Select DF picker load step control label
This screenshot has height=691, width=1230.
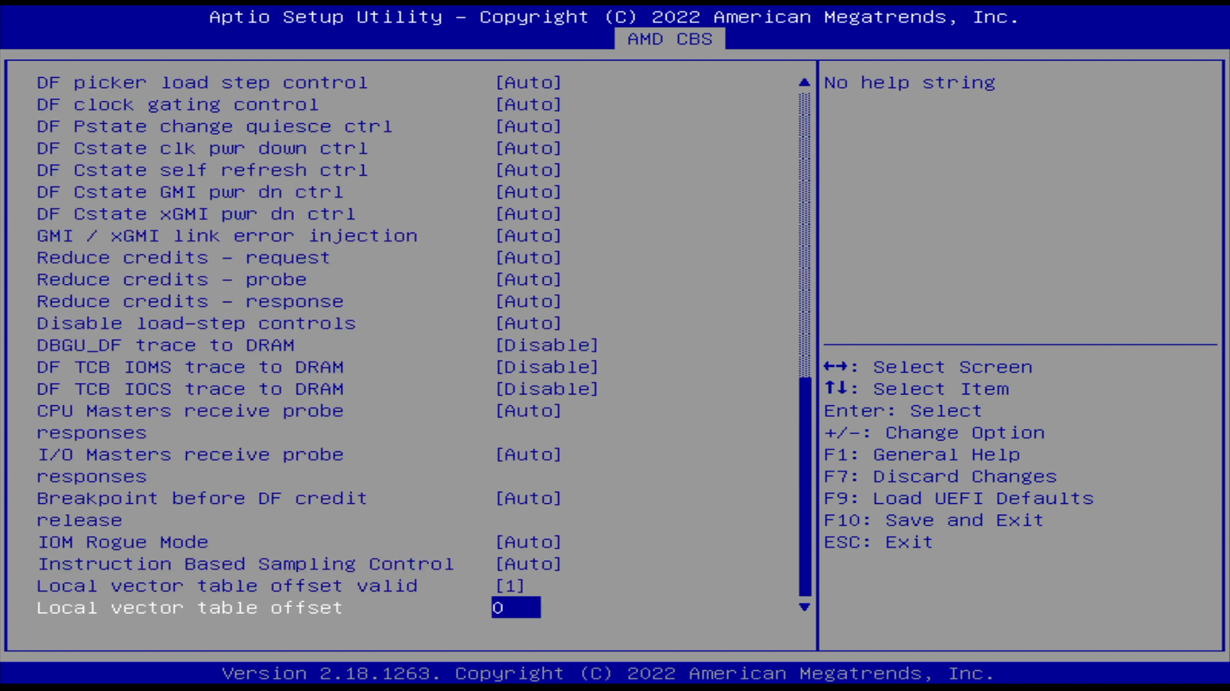202,83
